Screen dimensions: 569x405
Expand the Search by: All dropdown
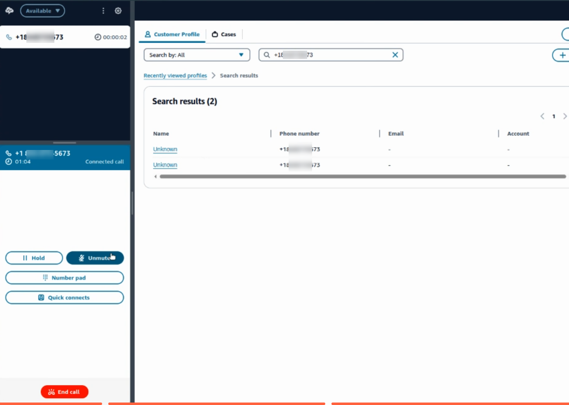[197, 55]
